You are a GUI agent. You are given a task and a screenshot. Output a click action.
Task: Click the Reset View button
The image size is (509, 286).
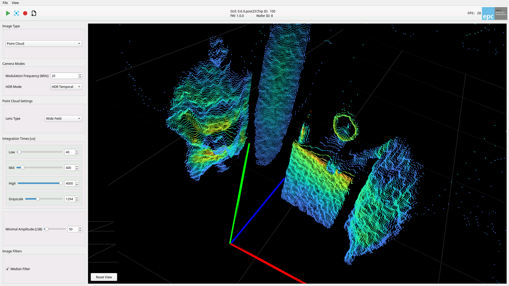(x=104, y=277)
